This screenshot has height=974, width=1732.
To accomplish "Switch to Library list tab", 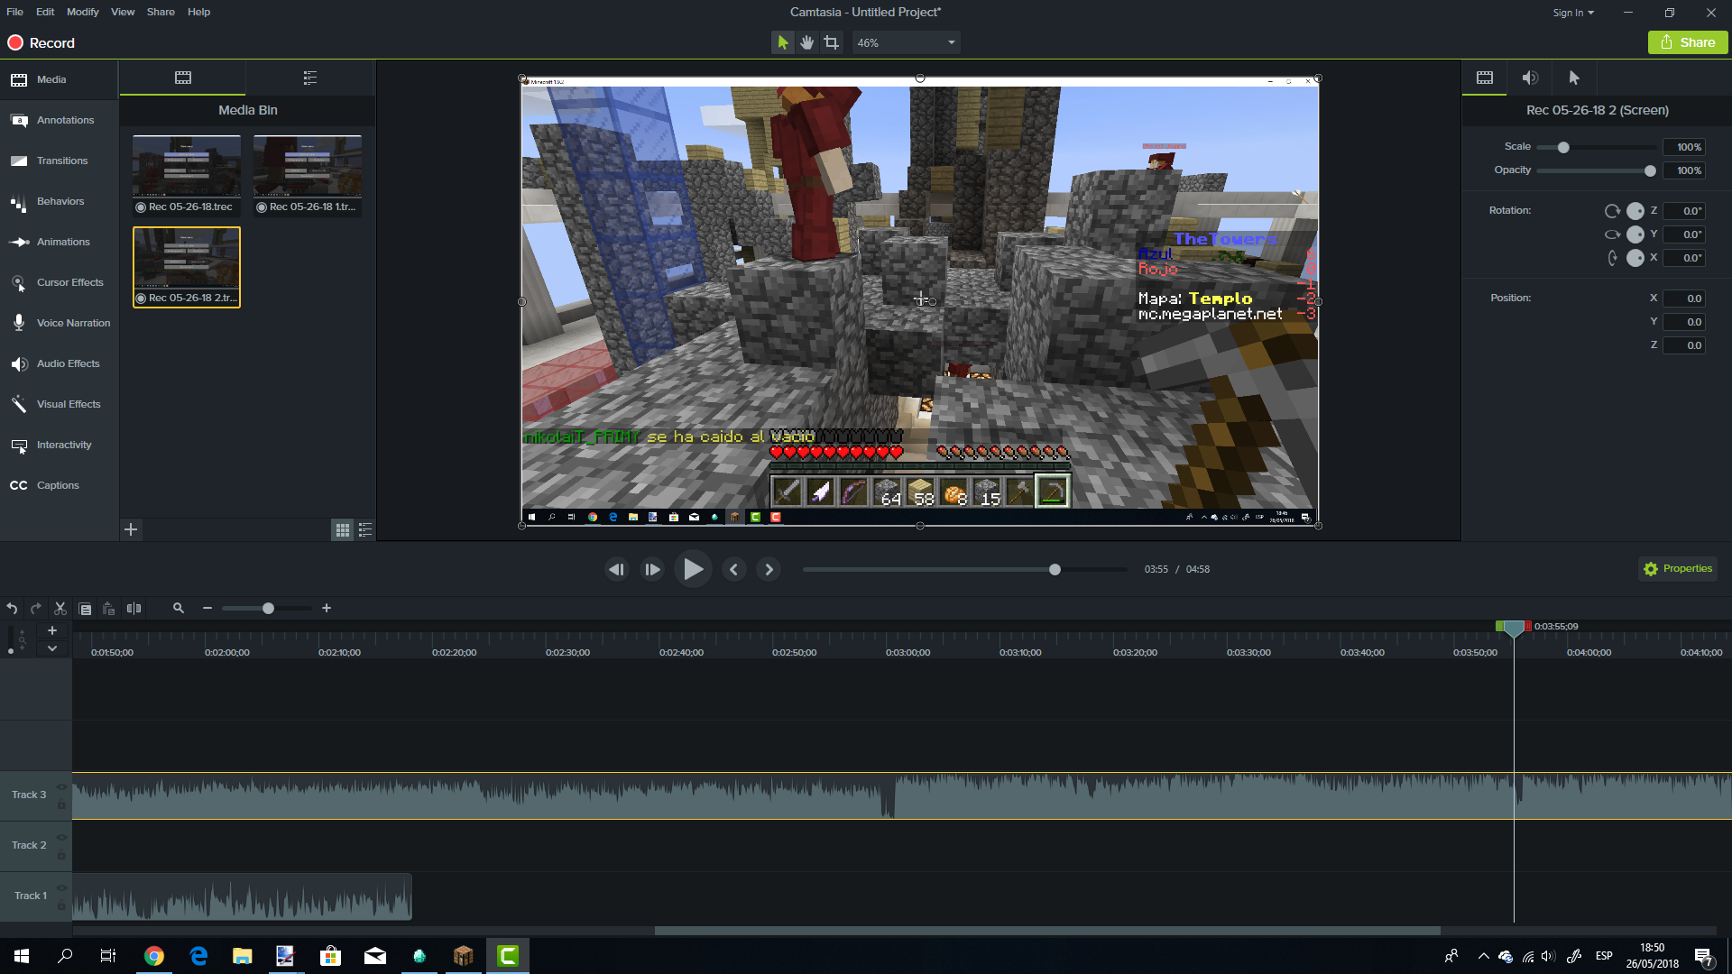I will (x=310, y=78).
